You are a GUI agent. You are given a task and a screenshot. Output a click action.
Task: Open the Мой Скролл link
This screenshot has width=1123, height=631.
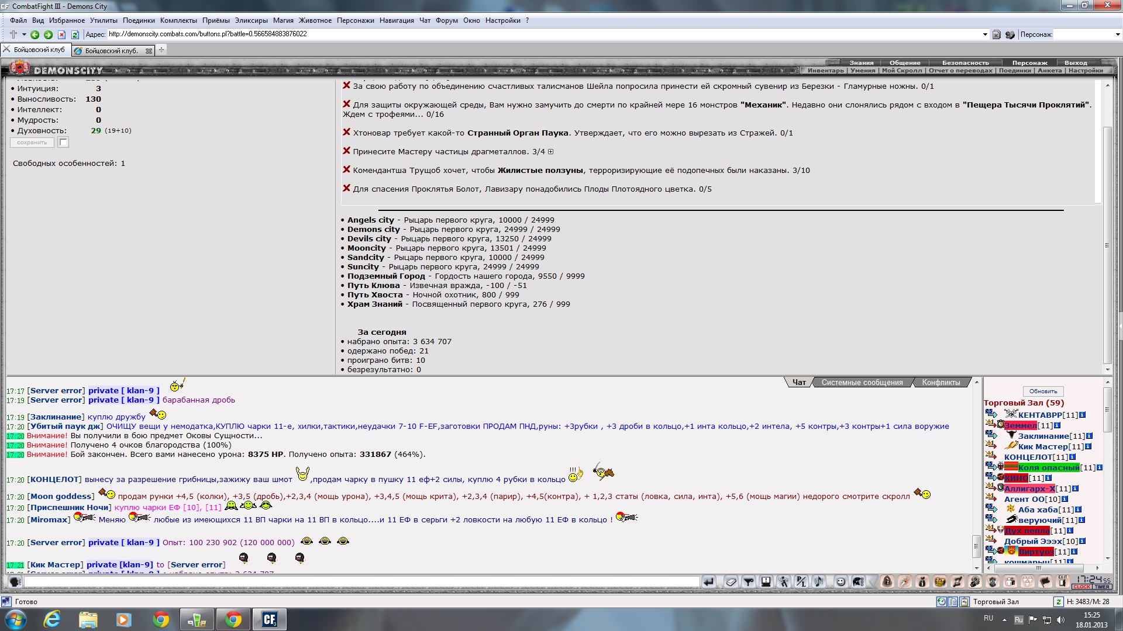click(x=901, y=71)
